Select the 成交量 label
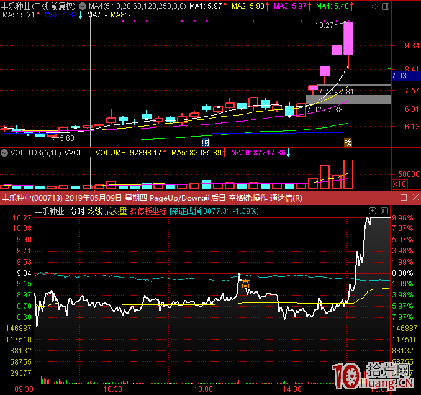Viewport: 421px width, 395px height. point(115,211)
